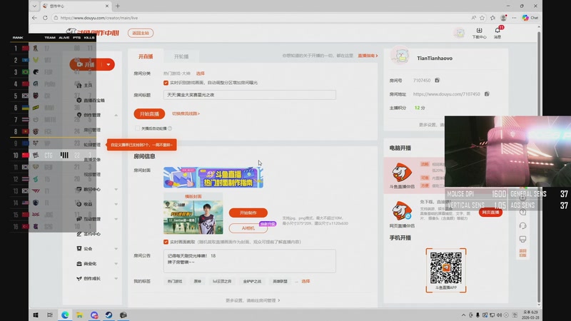The height and width of the screenshot is (321, 571).
Task: Click the 斗鱼直播伴侣 shark icon
Action: point(402,173)
